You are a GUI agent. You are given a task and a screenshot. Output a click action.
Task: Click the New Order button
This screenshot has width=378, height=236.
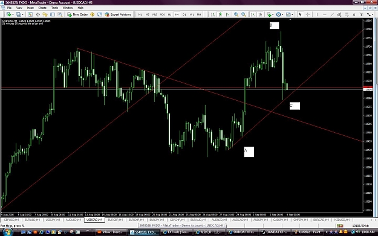coord(77,14)
